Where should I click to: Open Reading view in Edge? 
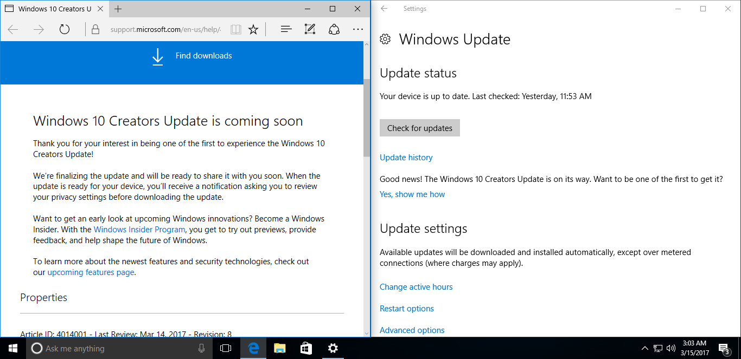click(x=235, y=30)
